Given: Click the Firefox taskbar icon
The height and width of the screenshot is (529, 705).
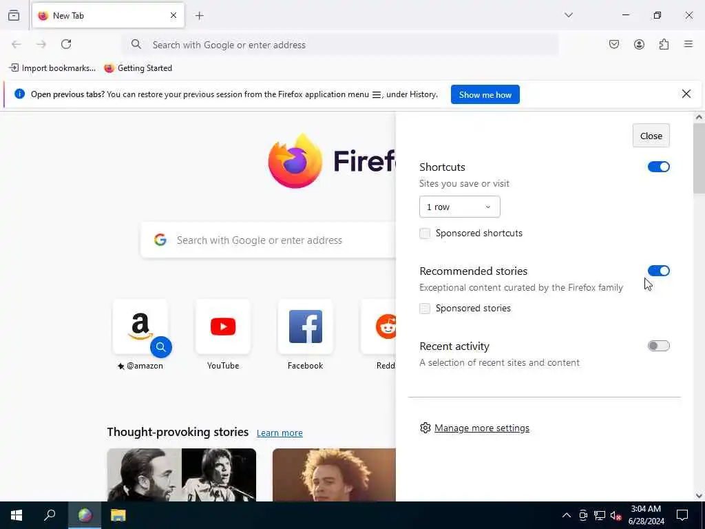Looking at the screenshot, I should tap(85, 515).
